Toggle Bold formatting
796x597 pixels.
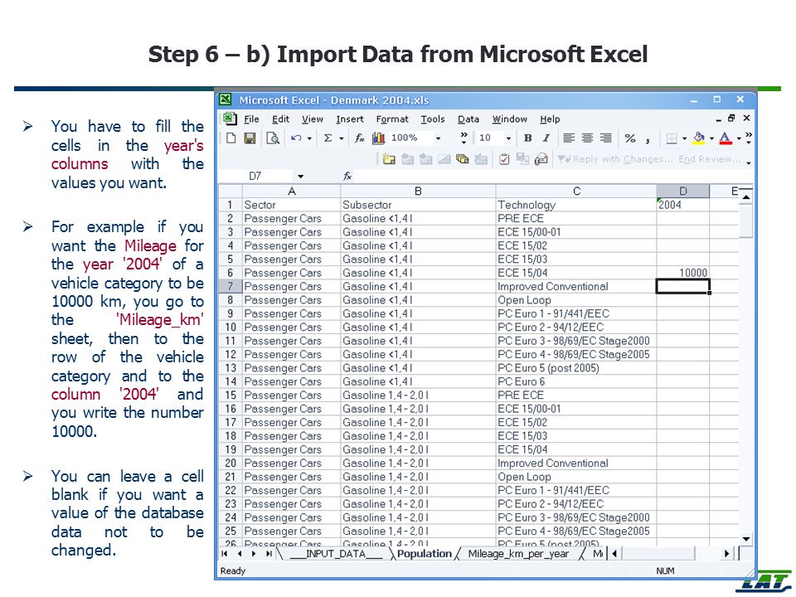[528, 138]
